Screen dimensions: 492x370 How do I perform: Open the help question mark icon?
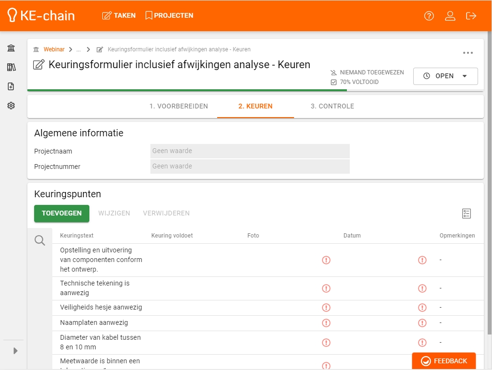point(429,16)
